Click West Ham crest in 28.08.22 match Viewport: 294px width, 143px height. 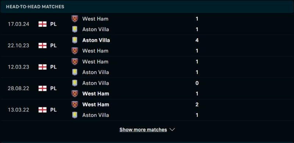75,93
